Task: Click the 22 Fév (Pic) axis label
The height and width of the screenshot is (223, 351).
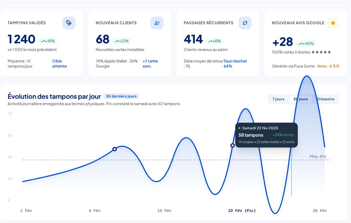Action: tap(242, 211)
